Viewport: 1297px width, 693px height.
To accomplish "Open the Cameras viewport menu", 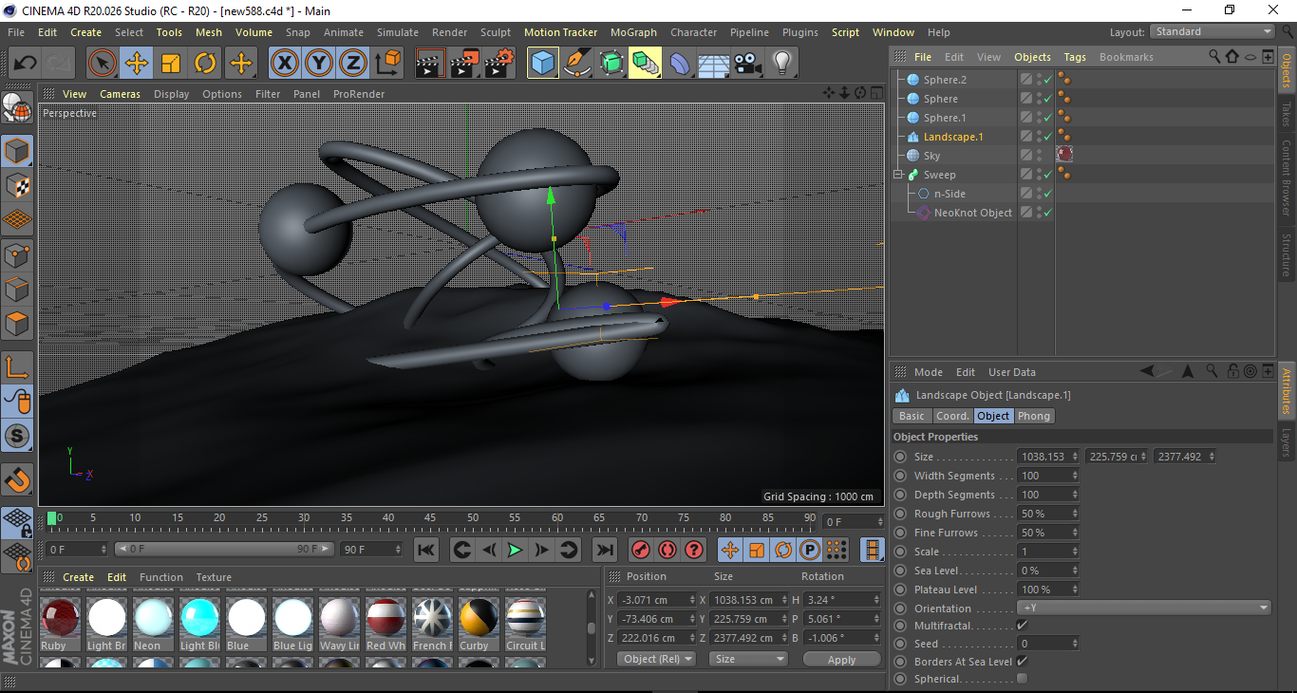I will 120,94.
